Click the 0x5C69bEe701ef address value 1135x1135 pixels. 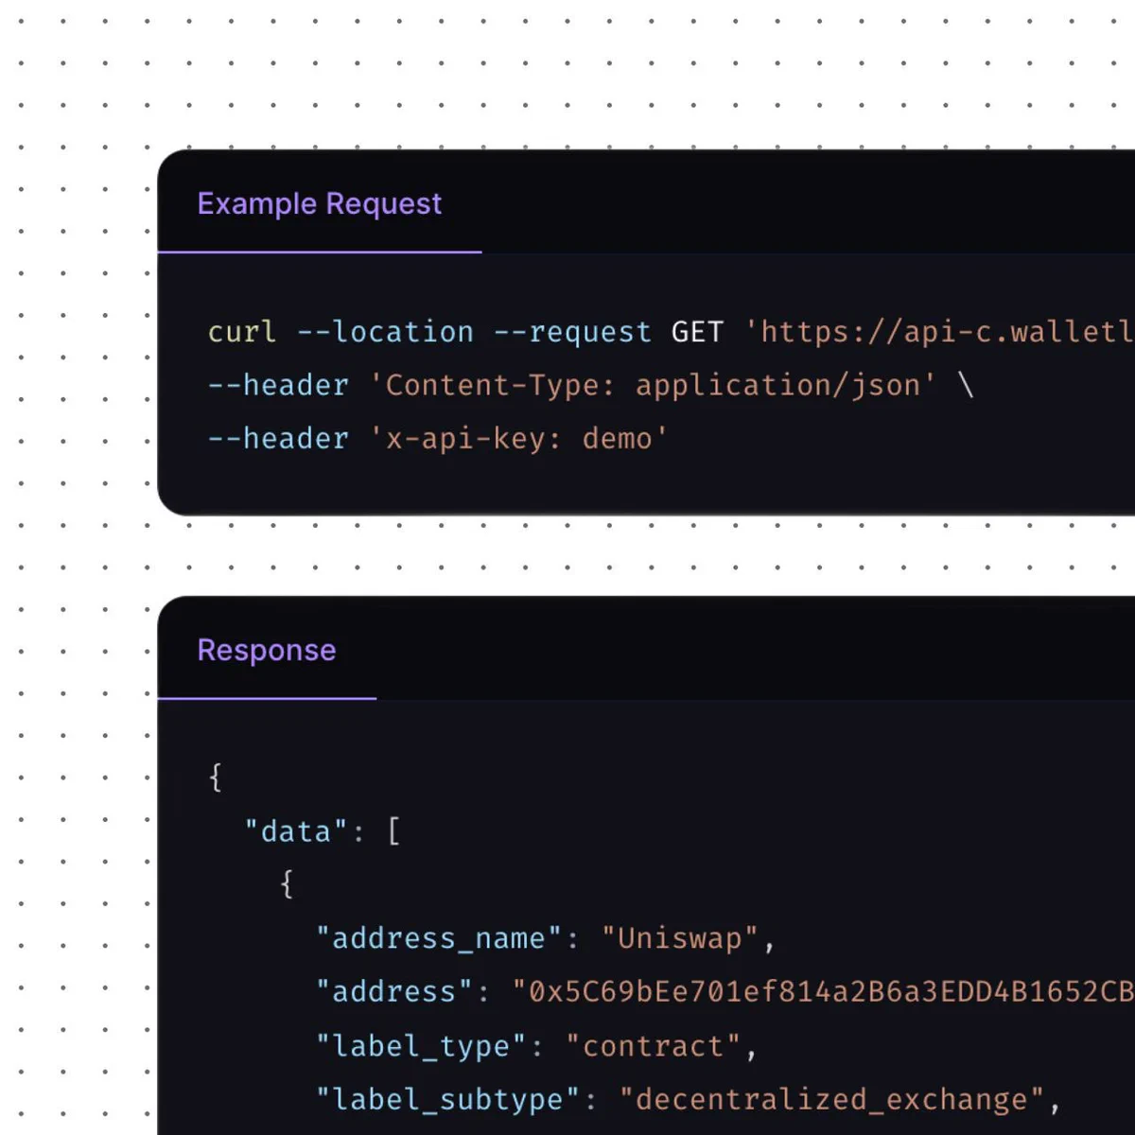pos(823,991)
